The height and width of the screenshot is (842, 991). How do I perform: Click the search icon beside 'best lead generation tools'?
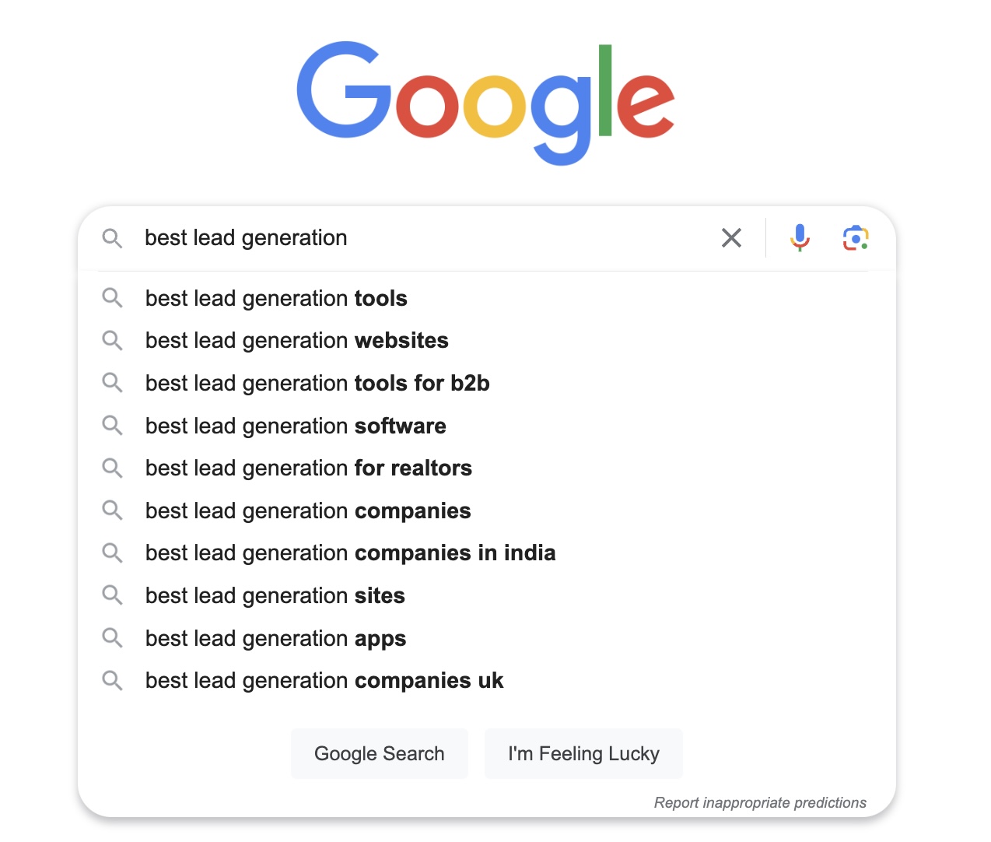[x=112, y=298]
